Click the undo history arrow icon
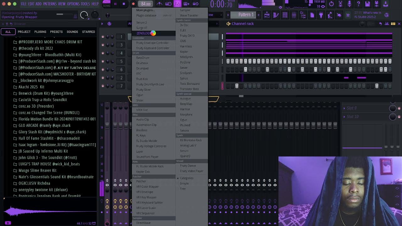Image resolution: width=402 pixels, height=226 pixels. (x=331, y=4)
